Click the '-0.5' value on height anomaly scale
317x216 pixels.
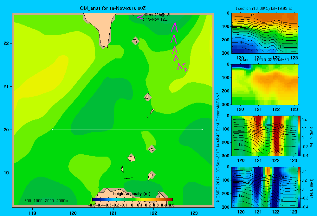click(x=92, y=205)
